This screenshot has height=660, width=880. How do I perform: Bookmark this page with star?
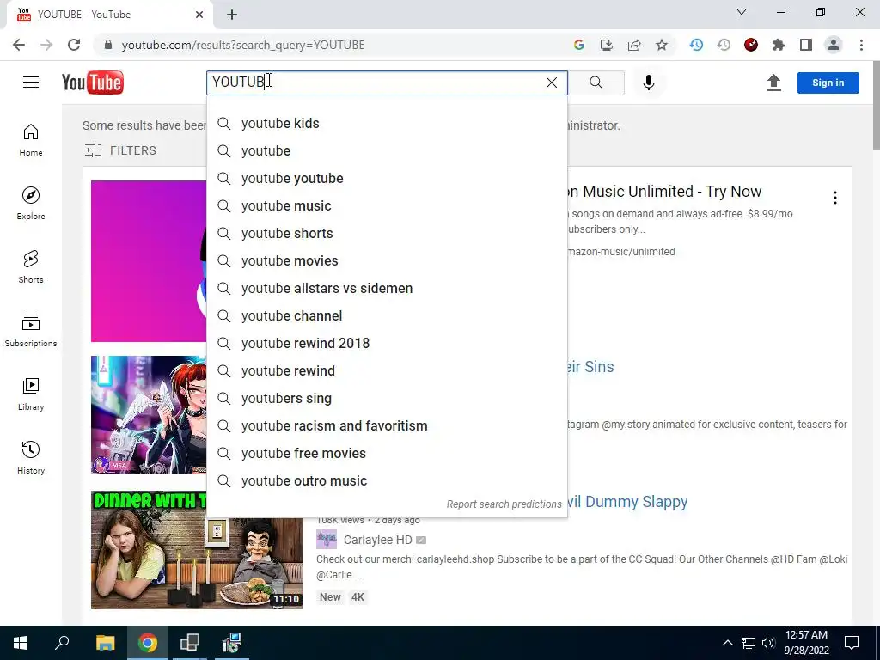tap(662, 45)
